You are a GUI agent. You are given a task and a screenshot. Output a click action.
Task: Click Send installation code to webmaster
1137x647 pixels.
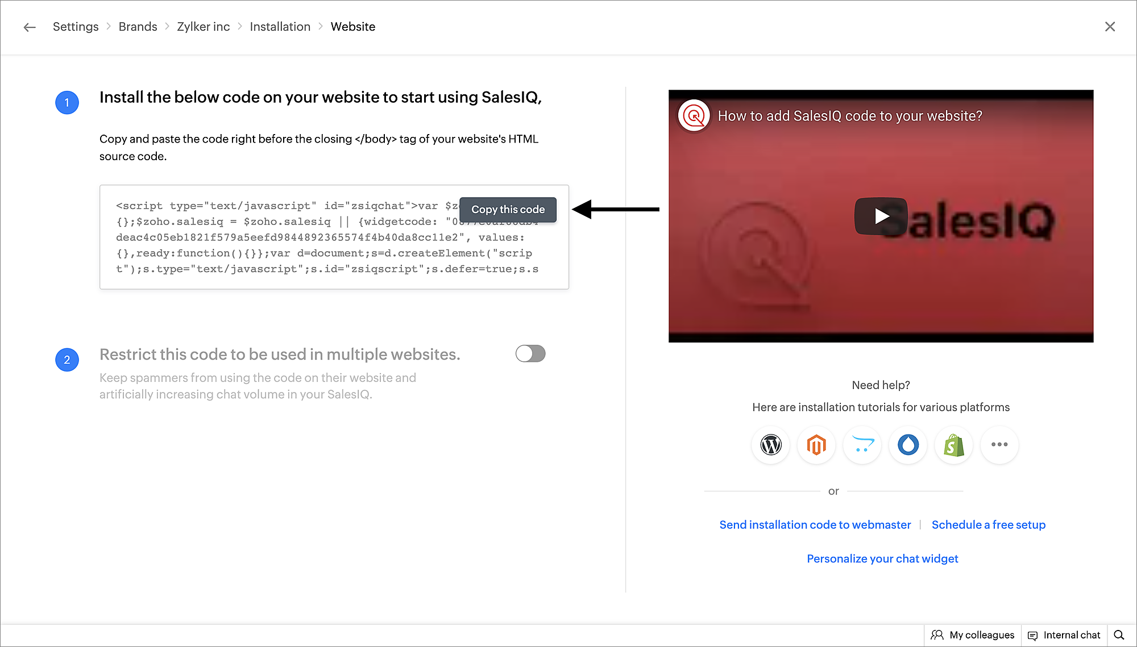[x=815, y=525]
